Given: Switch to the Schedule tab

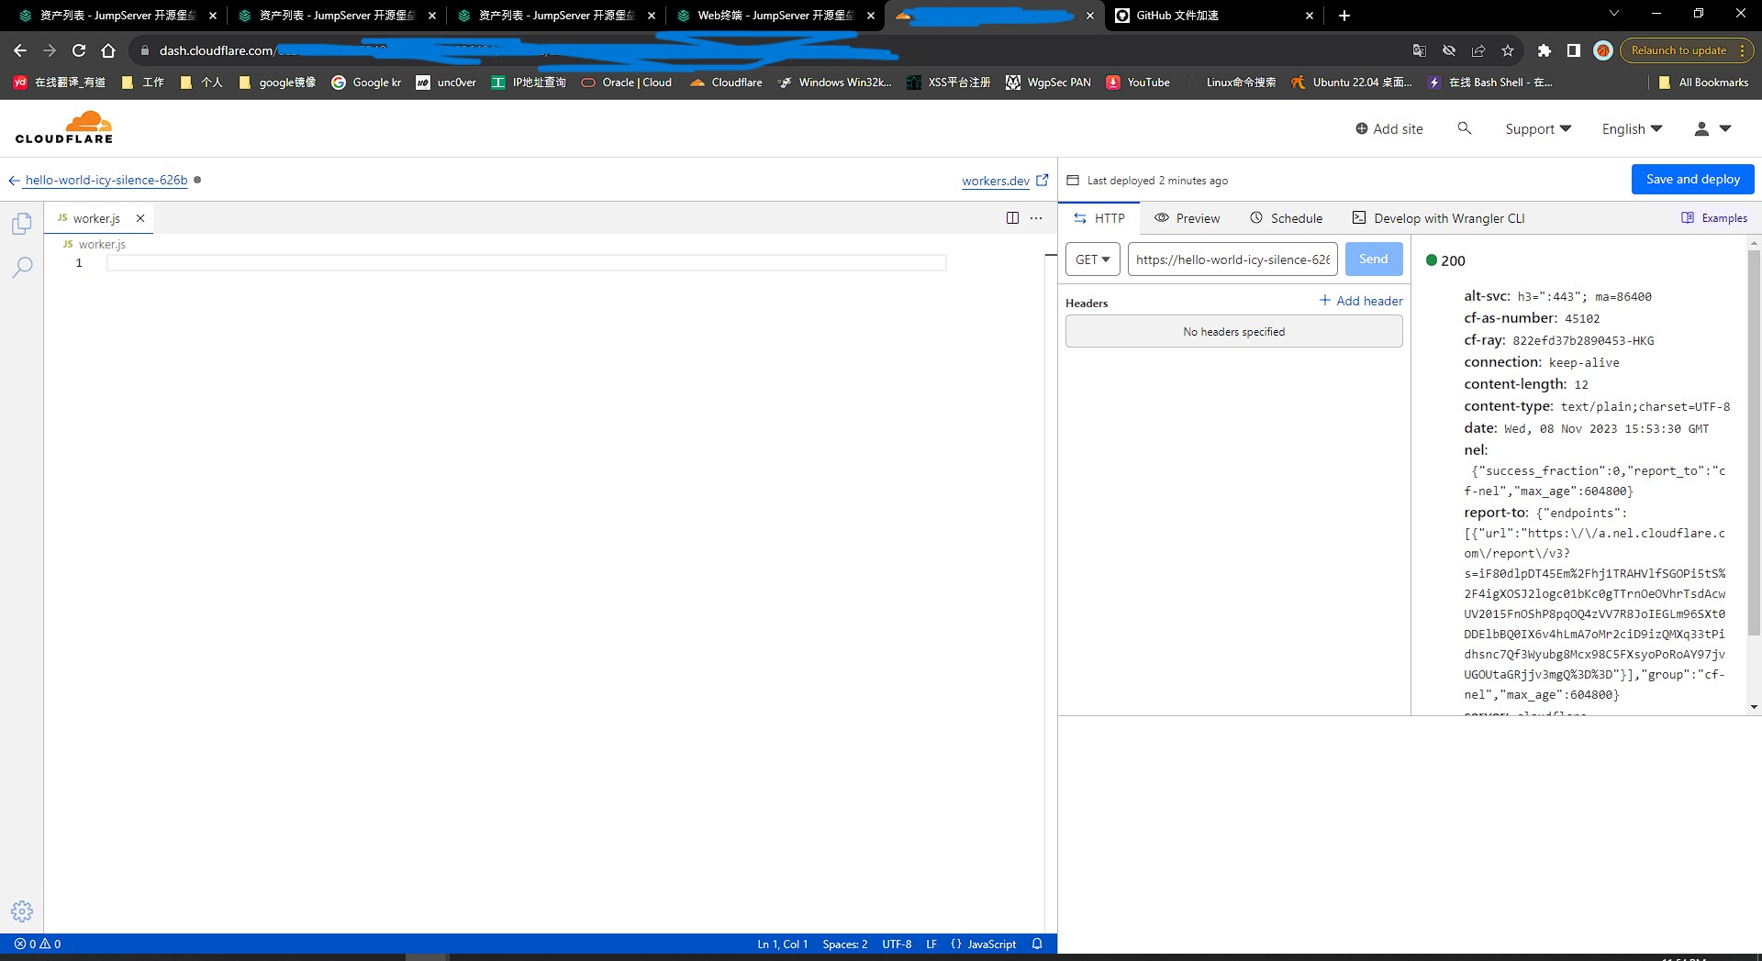Looking at the screenshot, I should [1287, 218].
